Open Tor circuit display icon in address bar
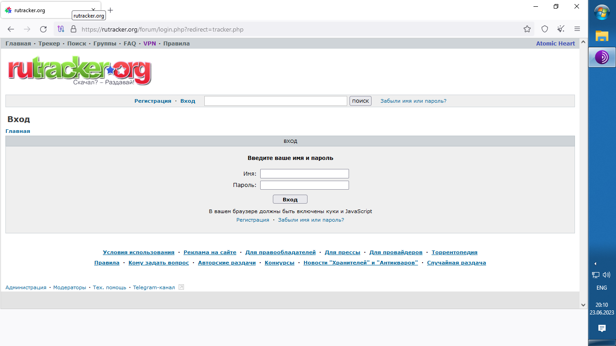Screen dimensions: 616x346 pos(61,29)
